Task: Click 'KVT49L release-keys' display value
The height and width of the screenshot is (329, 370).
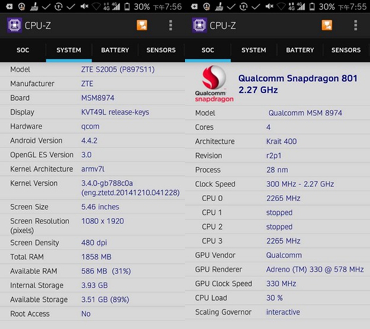Action: point(115,112)
